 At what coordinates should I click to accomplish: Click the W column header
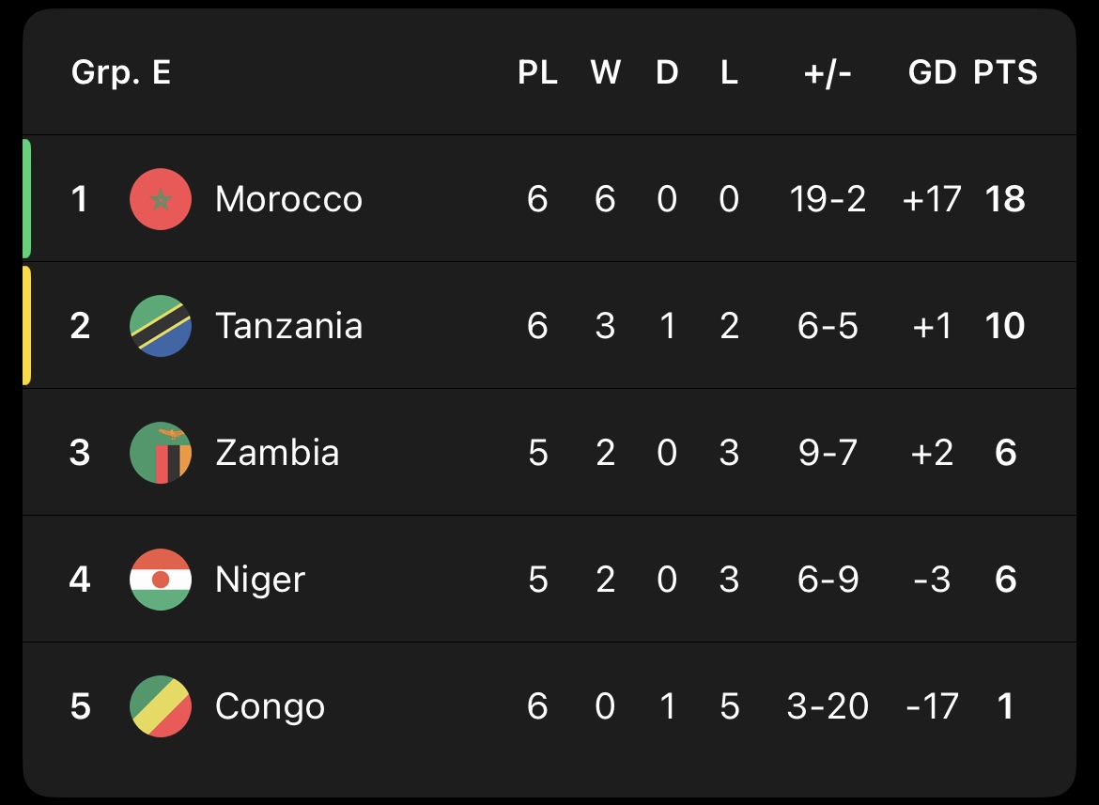[605, 72]
